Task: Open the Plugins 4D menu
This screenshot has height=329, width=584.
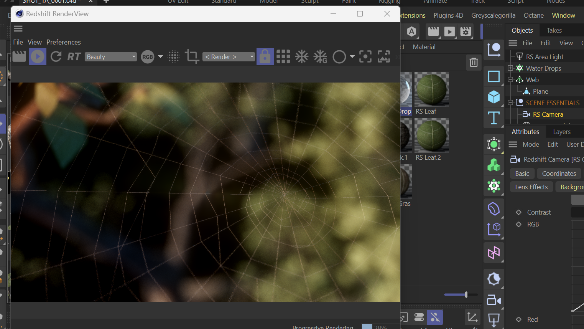Action: click(448, 15)
